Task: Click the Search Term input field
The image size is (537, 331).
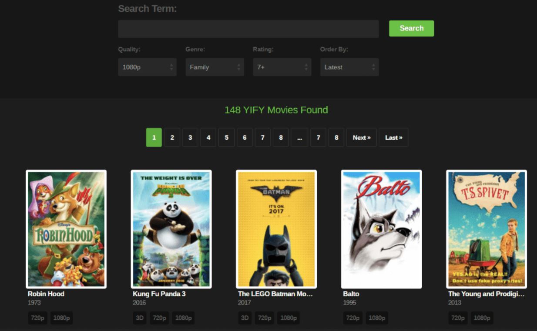Action: (x=248, y=29)
